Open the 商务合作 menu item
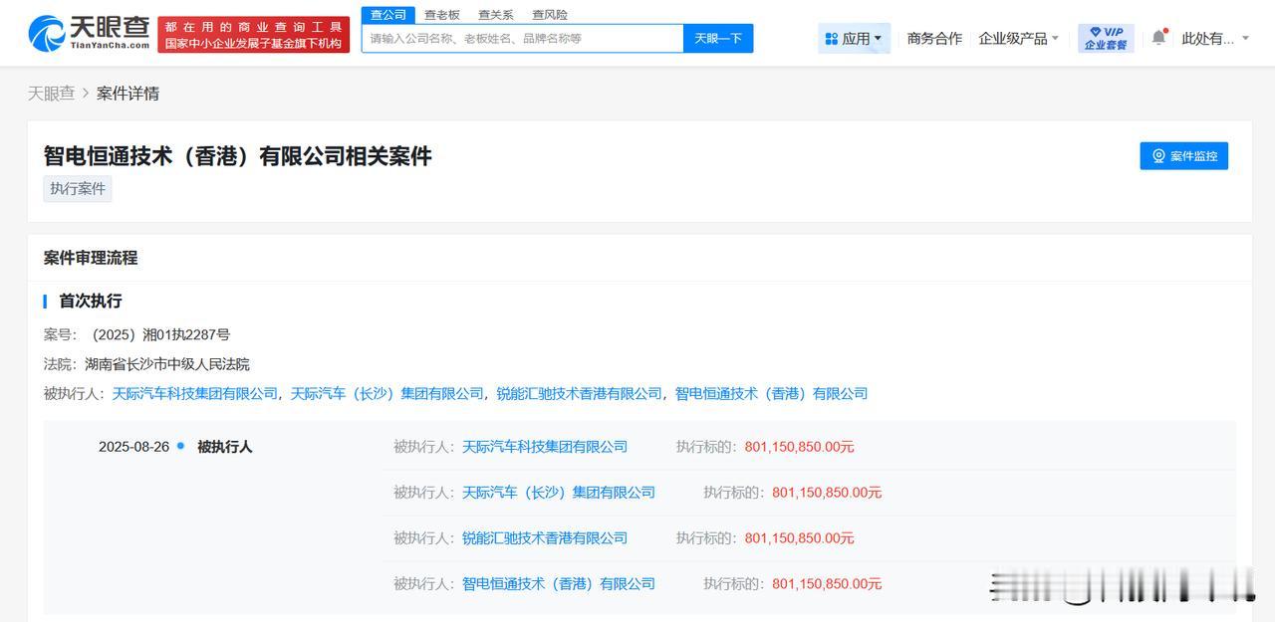1275x622 pixels. pyautogui.click(x=934, y=39)
